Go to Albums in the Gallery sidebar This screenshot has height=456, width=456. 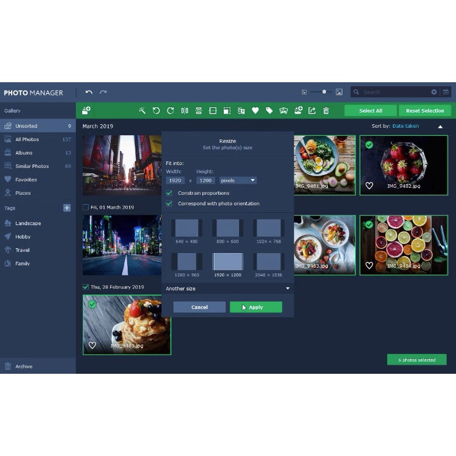tap(24, 153)
